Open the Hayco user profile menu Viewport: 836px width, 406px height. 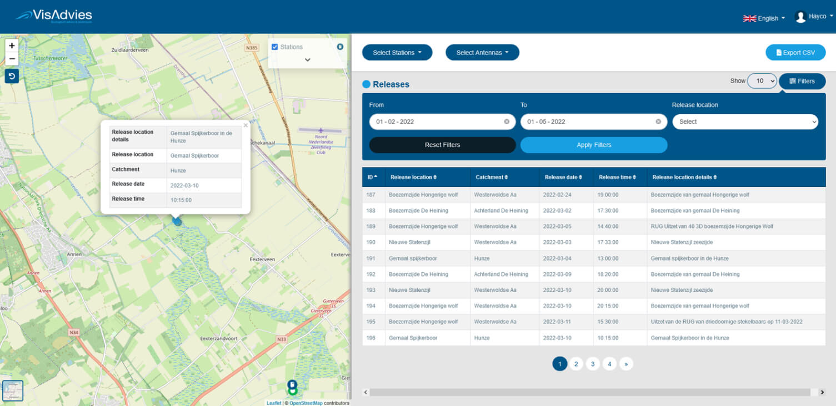(814, 17)
